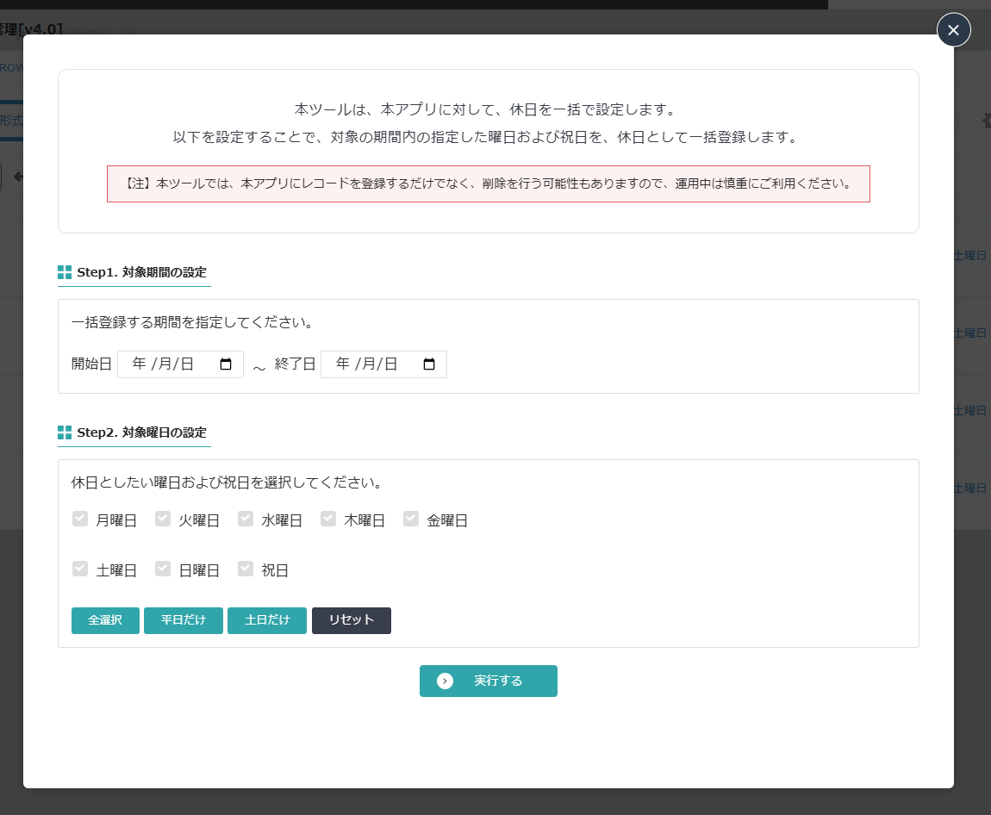Open the start date calendar picker icon
This screenshot has width=991, height=815.
tap(226, 364)
